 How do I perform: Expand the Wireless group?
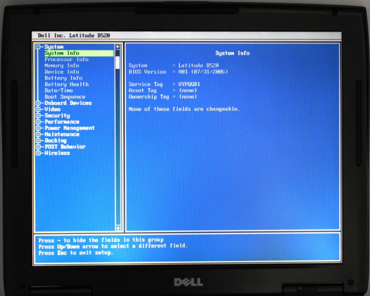click(38, 153)
